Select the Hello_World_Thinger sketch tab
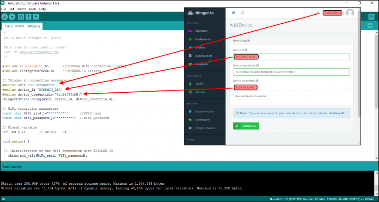The image size is (379, 202). (22, 26)
